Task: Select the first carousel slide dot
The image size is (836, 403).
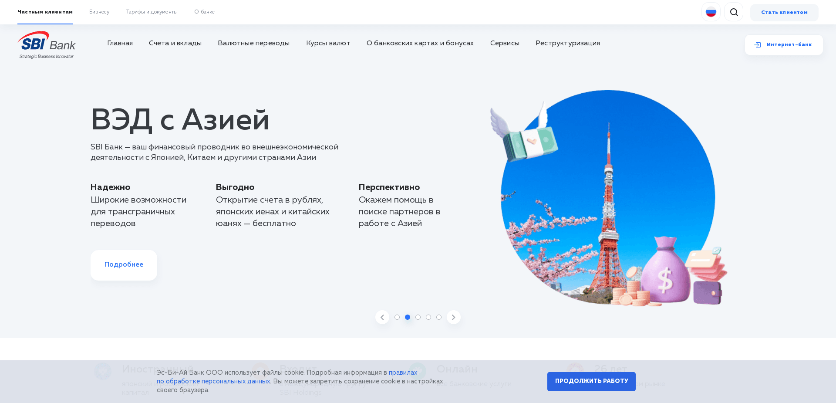Action: coord(397,317)
